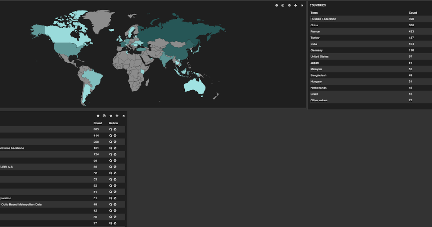Duplicate the world map panel
Viewport: 432px width, 227px height.
[283, 5]
